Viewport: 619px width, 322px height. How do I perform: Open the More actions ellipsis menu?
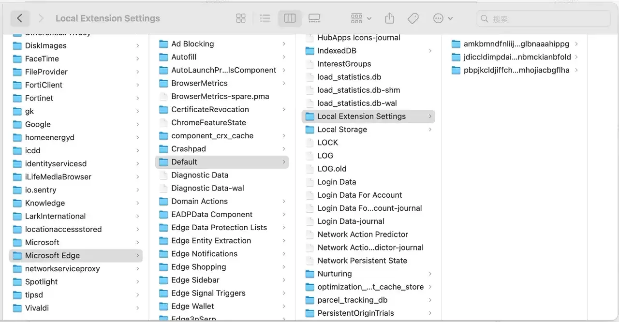pyautogui.click(x=443, y=18)
